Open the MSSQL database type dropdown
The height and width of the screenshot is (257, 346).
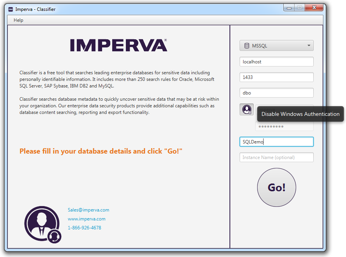[x=277, y=45]
